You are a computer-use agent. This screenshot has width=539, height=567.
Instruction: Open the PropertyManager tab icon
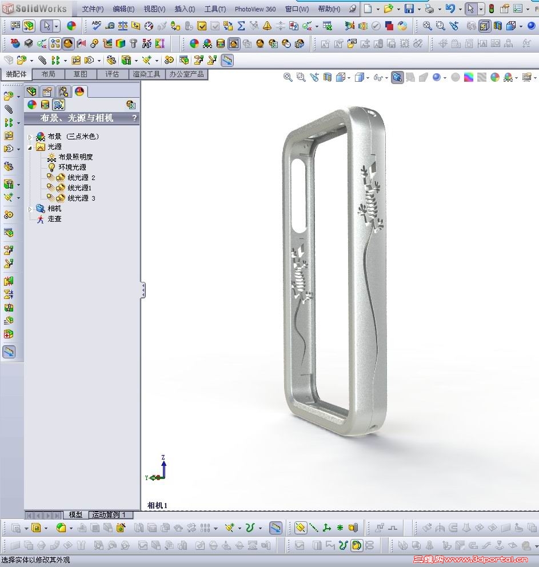pyautogui.click(x=47, y=91)
